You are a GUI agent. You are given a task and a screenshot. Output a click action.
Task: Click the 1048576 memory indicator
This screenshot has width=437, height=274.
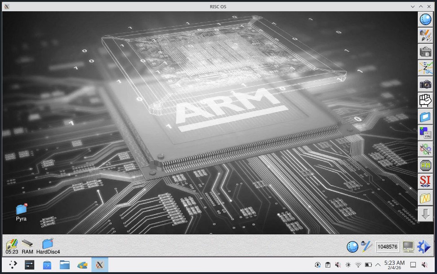[387, 247]
